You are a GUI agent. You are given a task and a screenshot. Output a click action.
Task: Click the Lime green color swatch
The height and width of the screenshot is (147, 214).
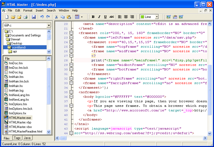click(142, 17)
